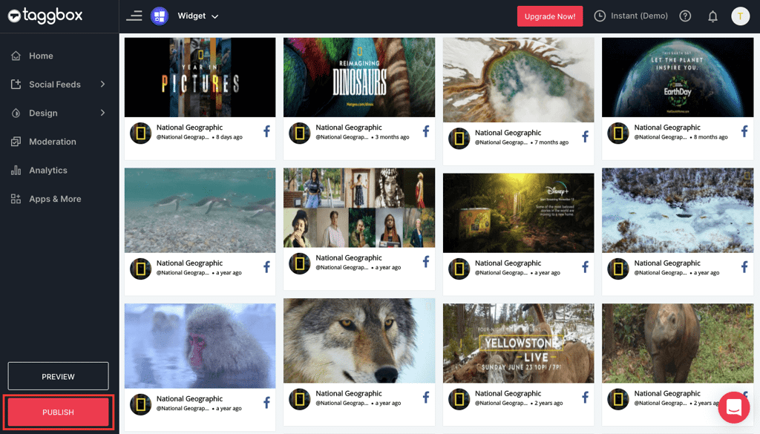Open the Yellowstone Live post thumbnail
Screen dimensions: 760x434
click(518, 342)
